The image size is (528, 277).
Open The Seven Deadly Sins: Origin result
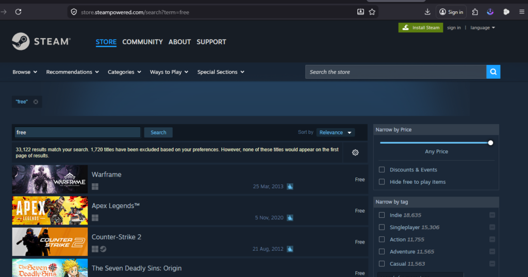pos(190,268)
